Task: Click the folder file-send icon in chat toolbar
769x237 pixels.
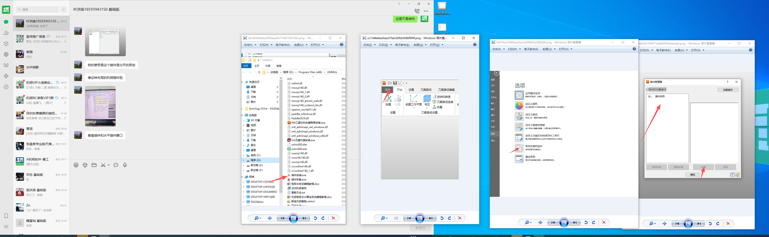Action: 94,165
